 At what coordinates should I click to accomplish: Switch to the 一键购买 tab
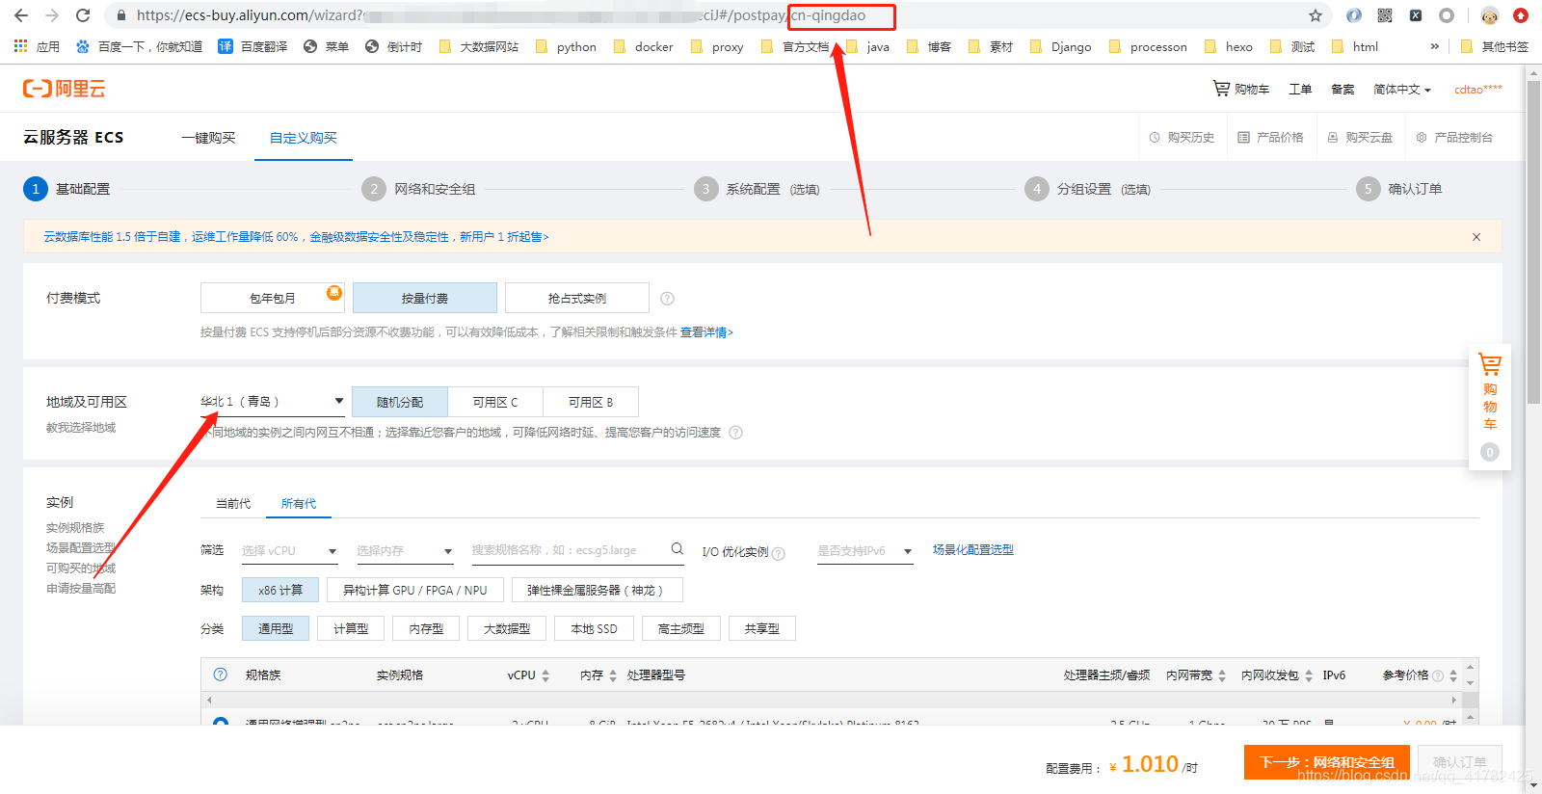tap(208, 138)
